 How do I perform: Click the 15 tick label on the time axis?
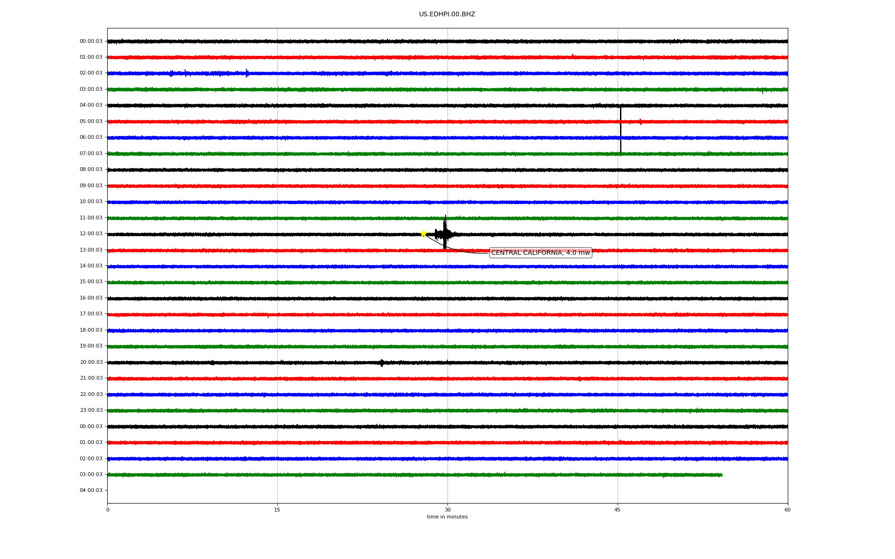[277, 510]
